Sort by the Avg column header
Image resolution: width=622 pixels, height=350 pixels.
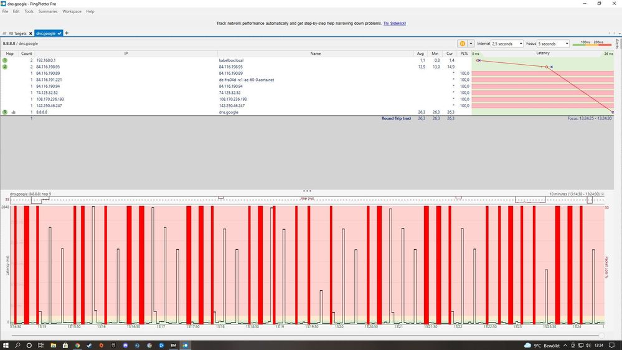420,54
